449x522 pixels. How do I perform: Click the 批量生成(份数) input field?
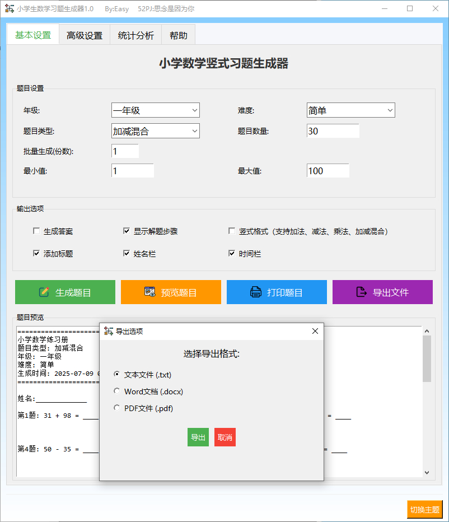click(125, 151)
